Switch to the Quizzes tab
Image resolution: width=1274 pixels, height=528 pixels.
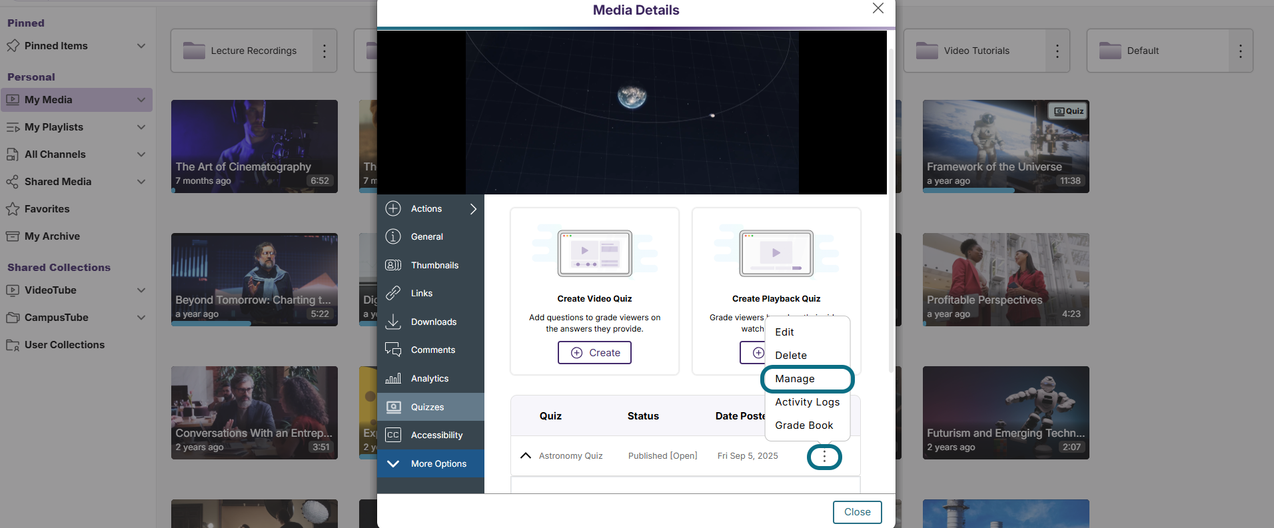pyautogui.click(x=430, y=407)
